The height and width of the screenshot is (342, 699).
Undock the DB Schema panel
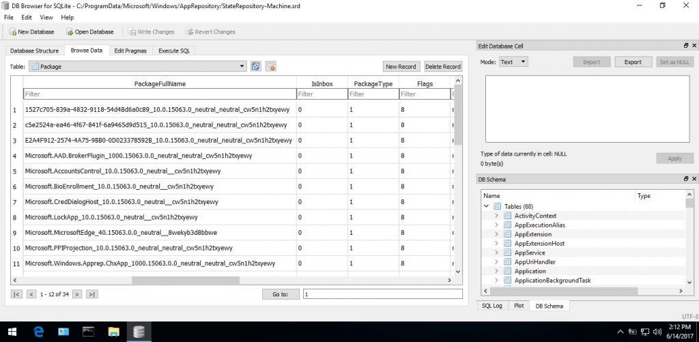tap(686, 179)
